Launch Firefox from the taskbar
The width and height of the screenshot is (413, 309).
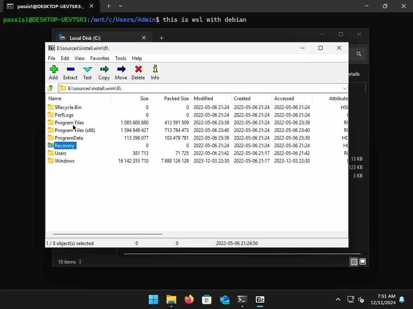coord(189,299)
